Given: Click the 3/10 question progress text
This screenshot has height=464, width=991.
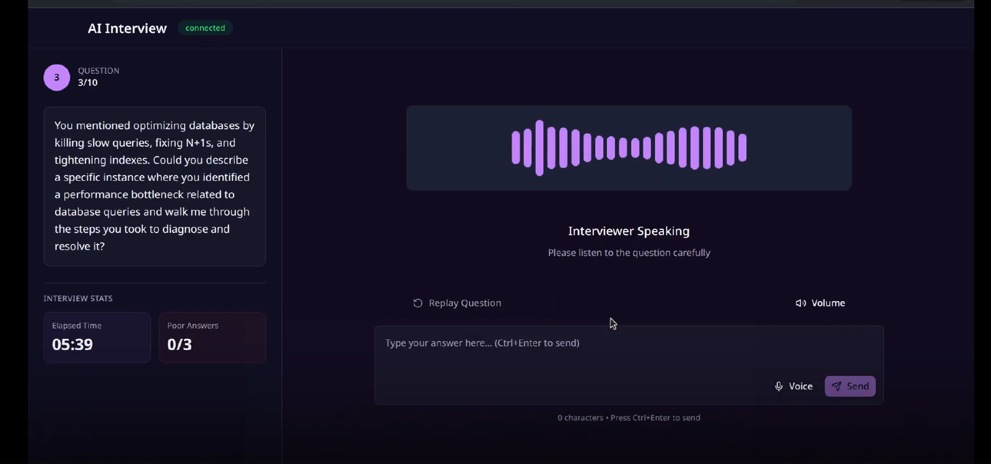Looking at the screenshot, I should (x=88, y=82).
